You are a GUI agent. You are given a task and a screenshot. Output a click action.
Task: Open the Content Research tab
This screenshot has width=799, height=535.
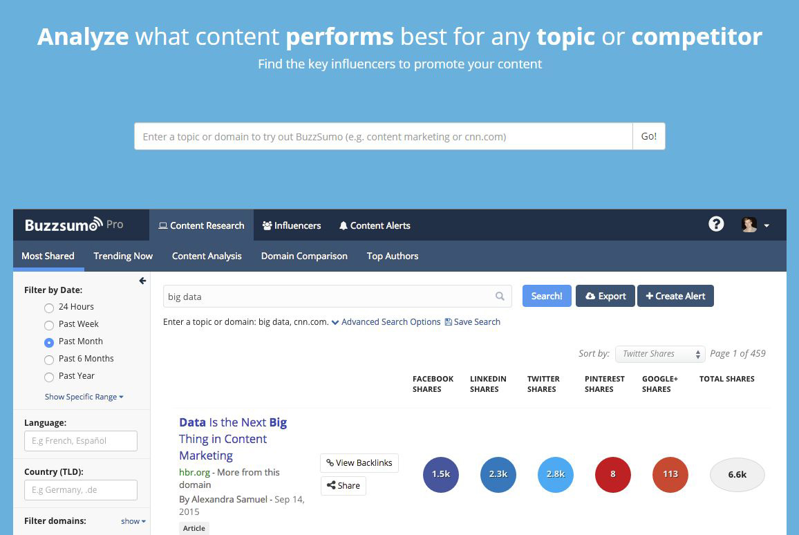click(201, 225)
